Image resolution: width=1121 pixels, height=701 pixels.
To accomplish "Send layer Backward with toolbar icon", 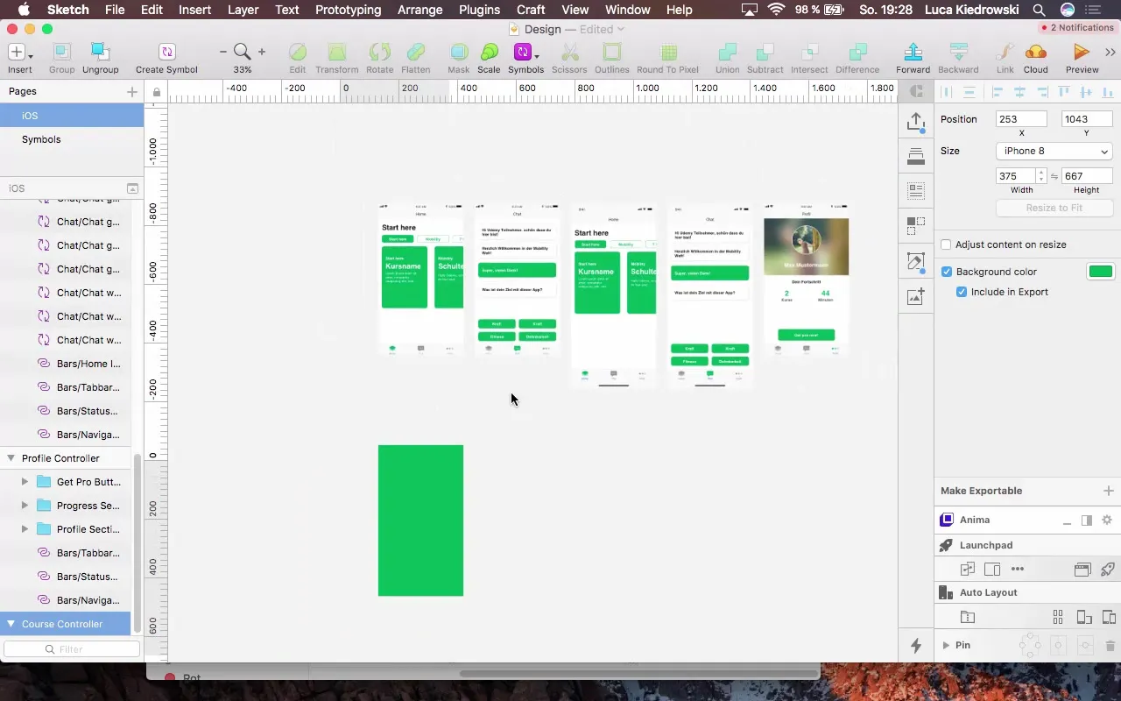I will click(x=958, y=52).
